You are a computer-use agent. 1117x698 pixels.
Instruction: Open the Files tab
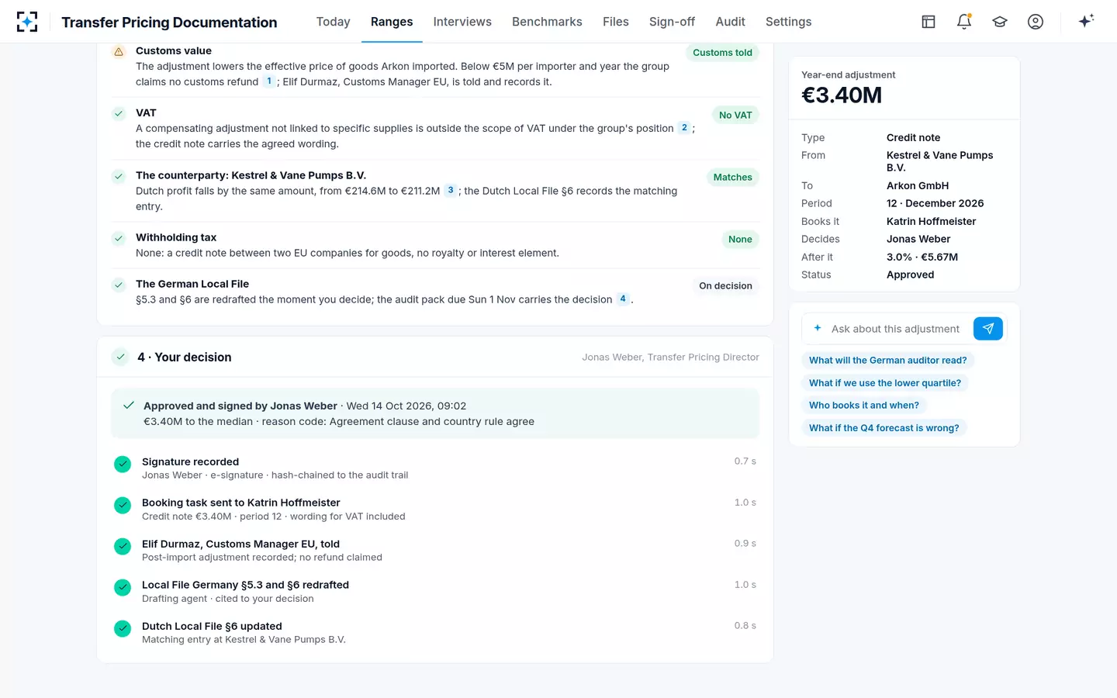pyautogui.click(x=616, y=22)
